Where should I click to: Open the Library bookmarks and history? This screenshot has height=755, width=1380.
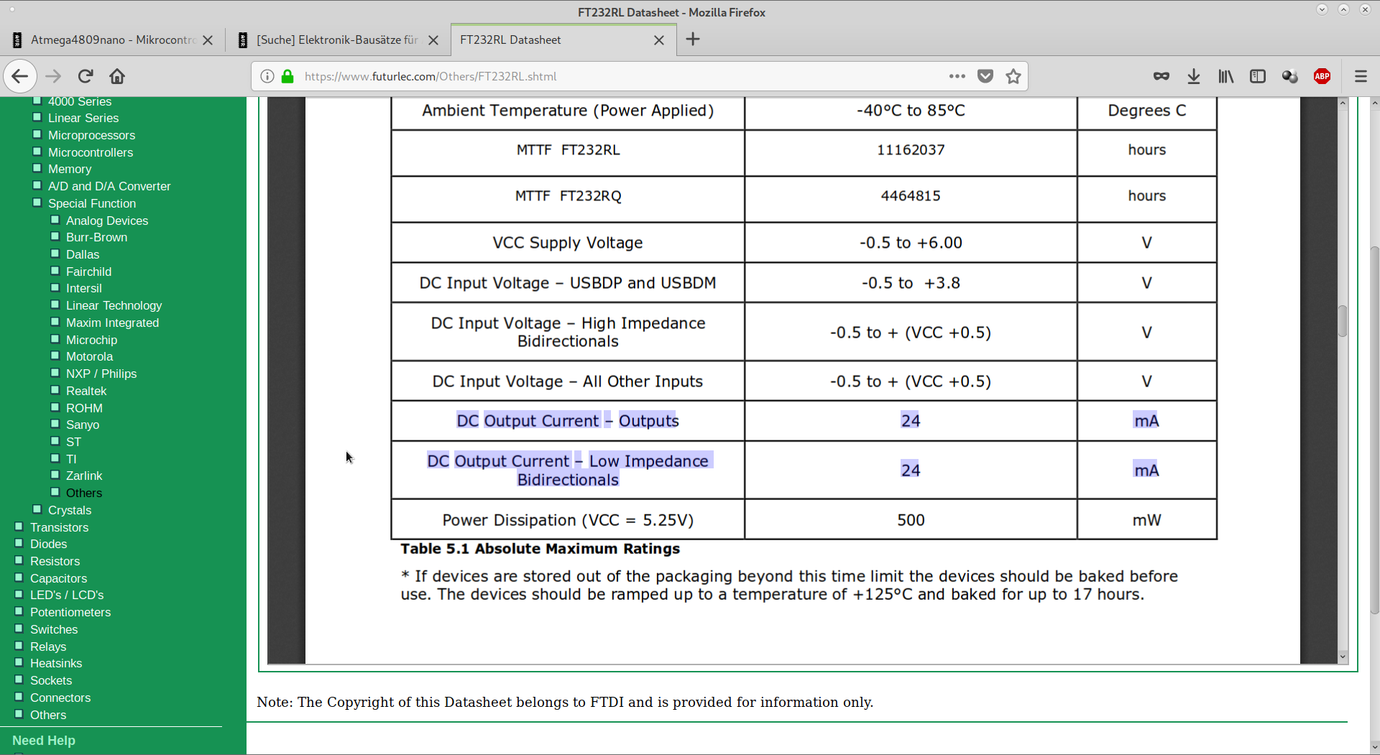click(1226, 76)
